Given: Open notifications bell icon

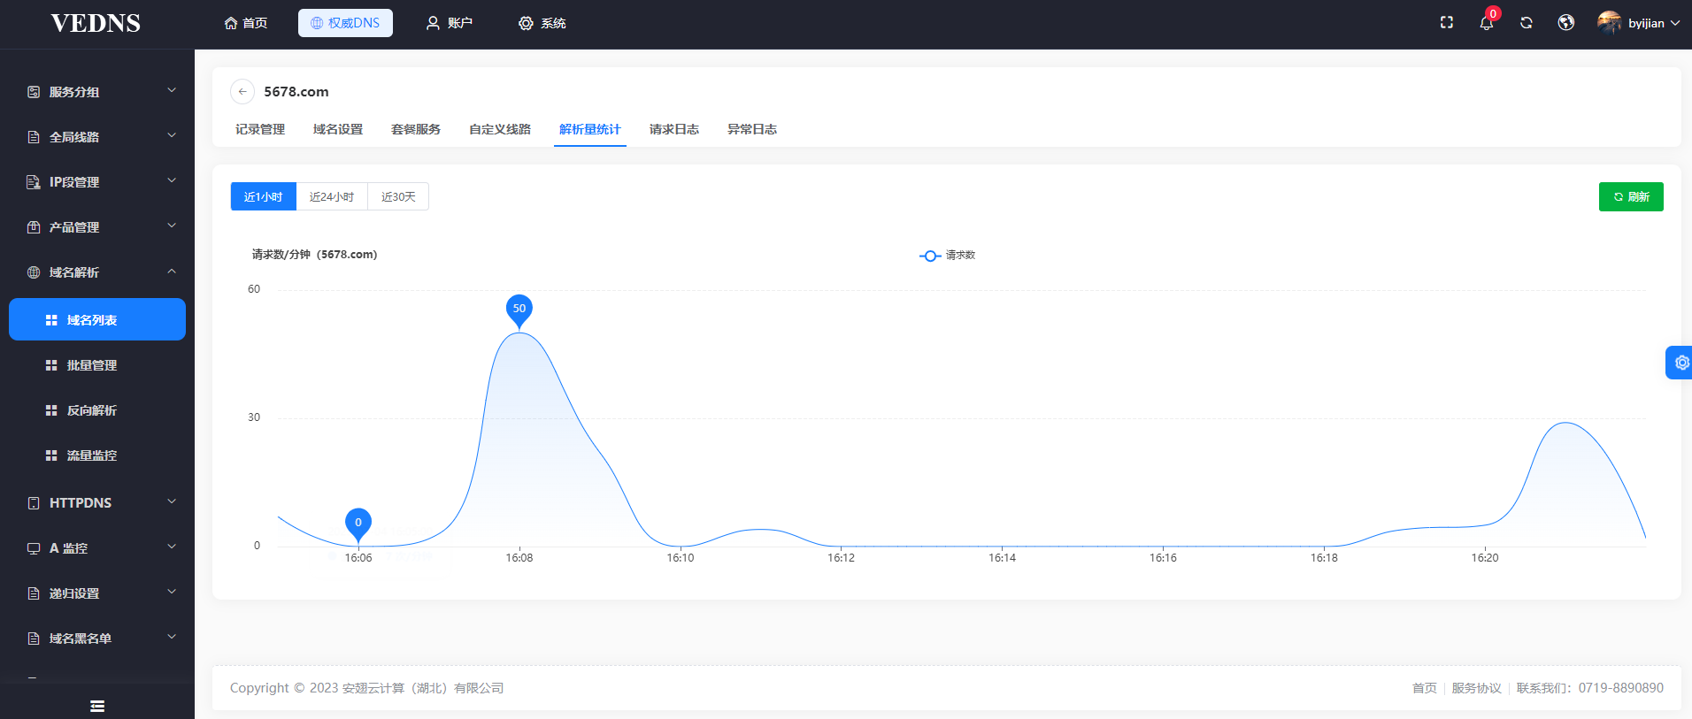Looking at the screenshot, I should click(1487, 23).
